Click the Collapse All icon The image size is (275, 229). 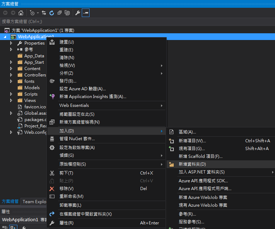[59, 13]
